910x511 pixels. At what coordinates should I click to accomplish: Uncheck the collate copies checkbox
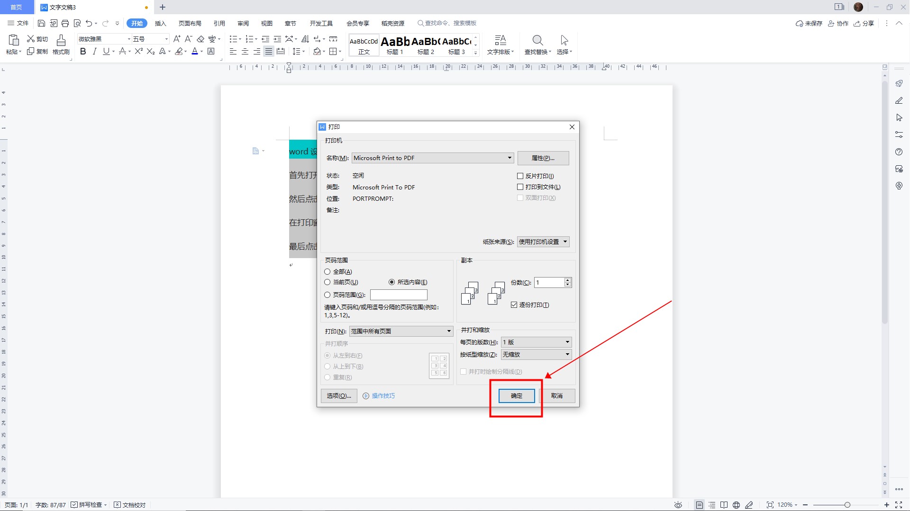(x=514, y=305)
